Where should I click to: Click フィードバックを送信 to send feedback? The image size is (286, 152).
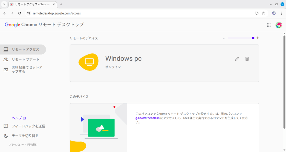point(28,126)
